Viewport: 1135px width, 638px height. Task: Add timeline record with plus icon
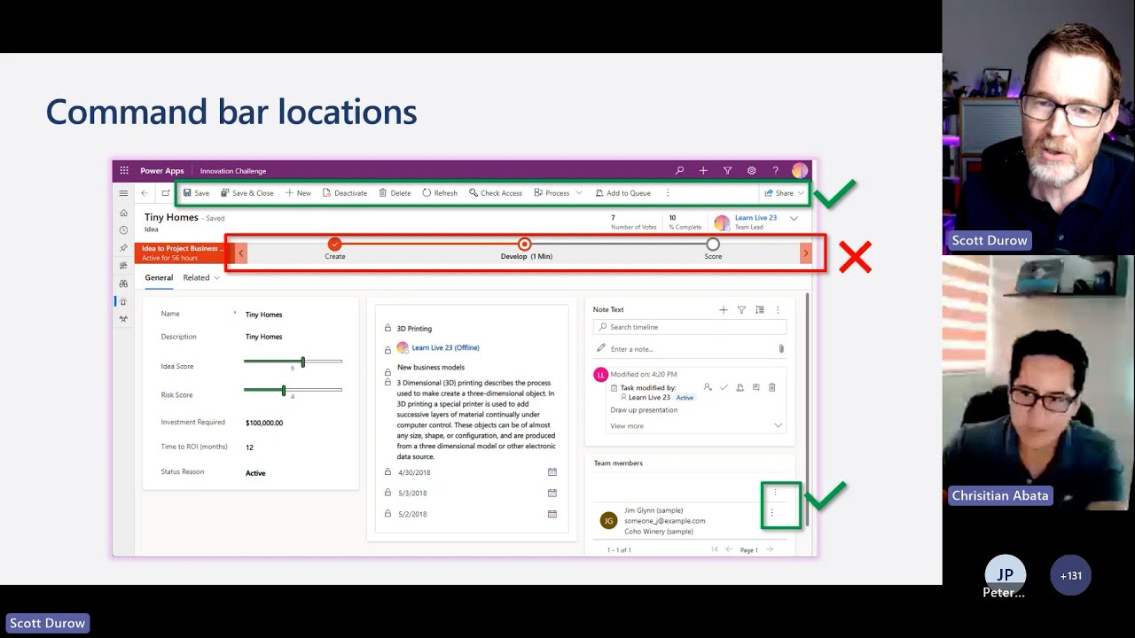[x=724, y=310]
